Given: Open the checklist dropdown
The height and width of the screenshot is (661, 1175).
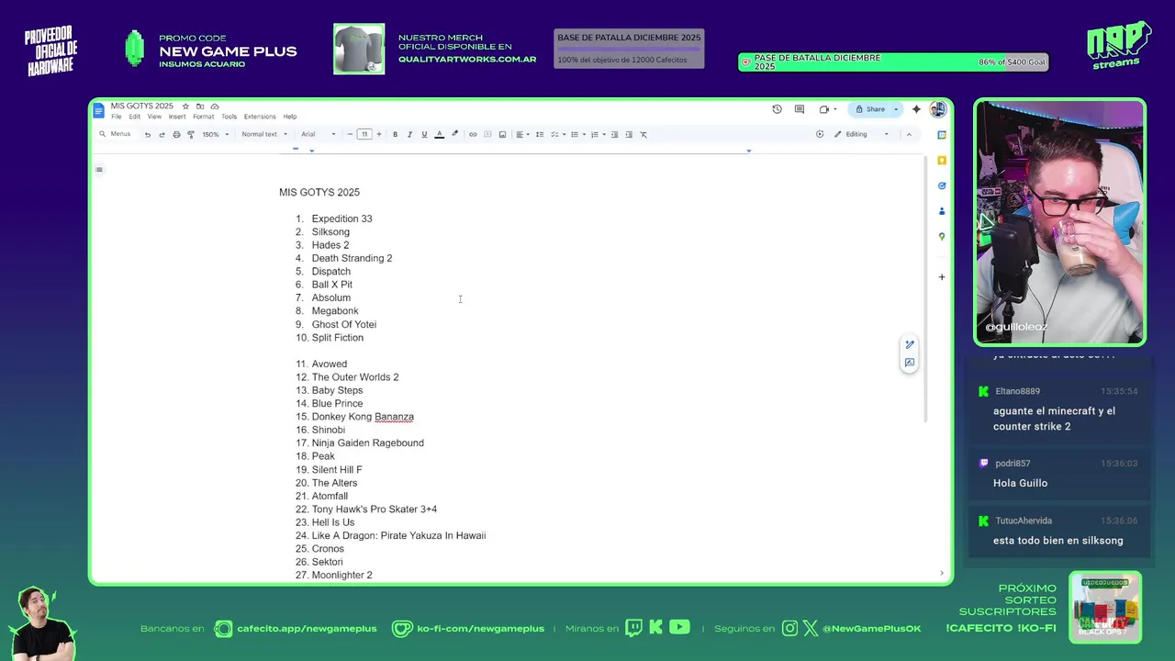Looking at the screenshot, I should (x=556, y=134).
